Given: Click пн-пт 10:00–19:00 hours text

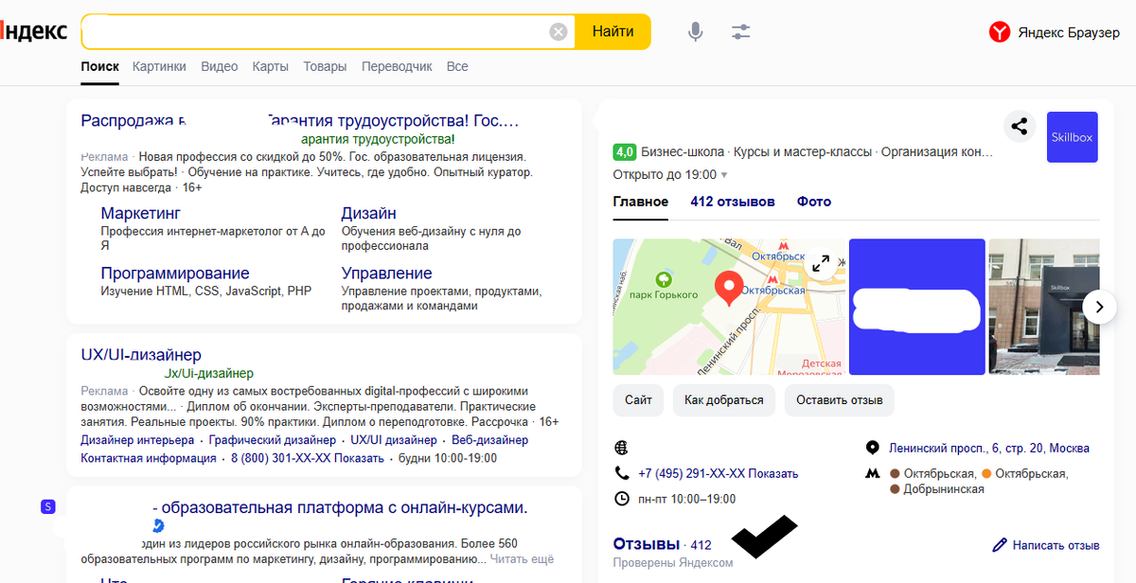Looking at the screenshot, I should (x=687, y=499).
